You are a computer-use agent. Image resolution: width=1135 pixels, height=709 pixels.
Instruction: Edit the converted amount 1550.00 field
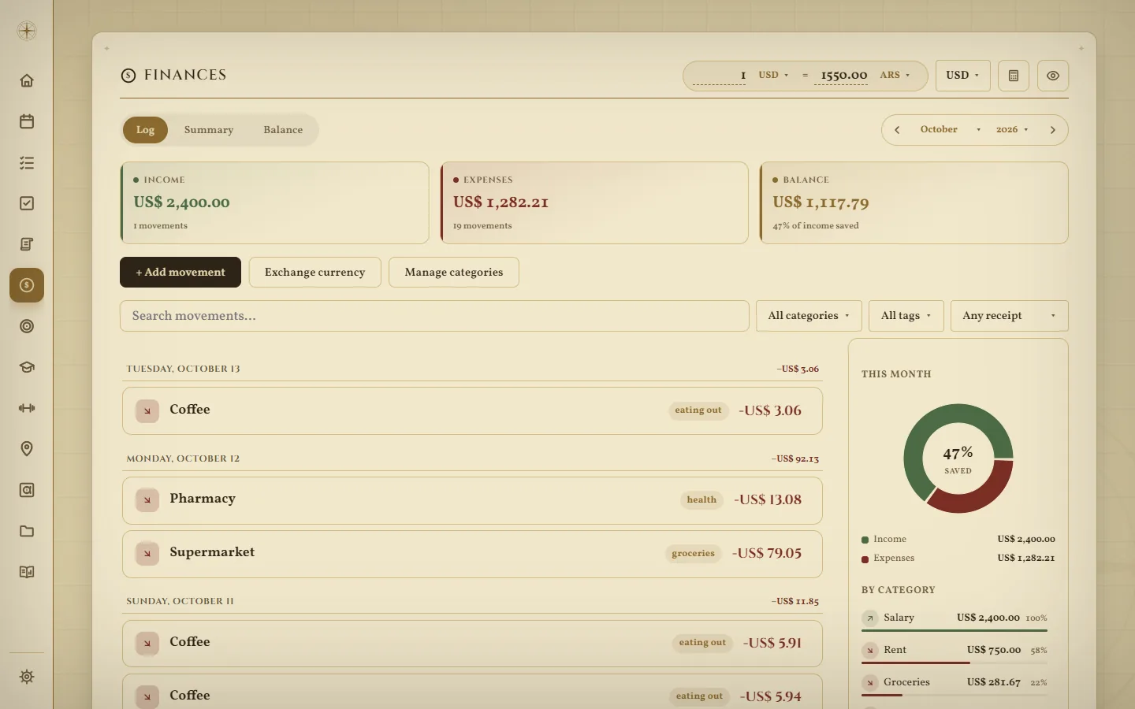(x=841, y=76)
